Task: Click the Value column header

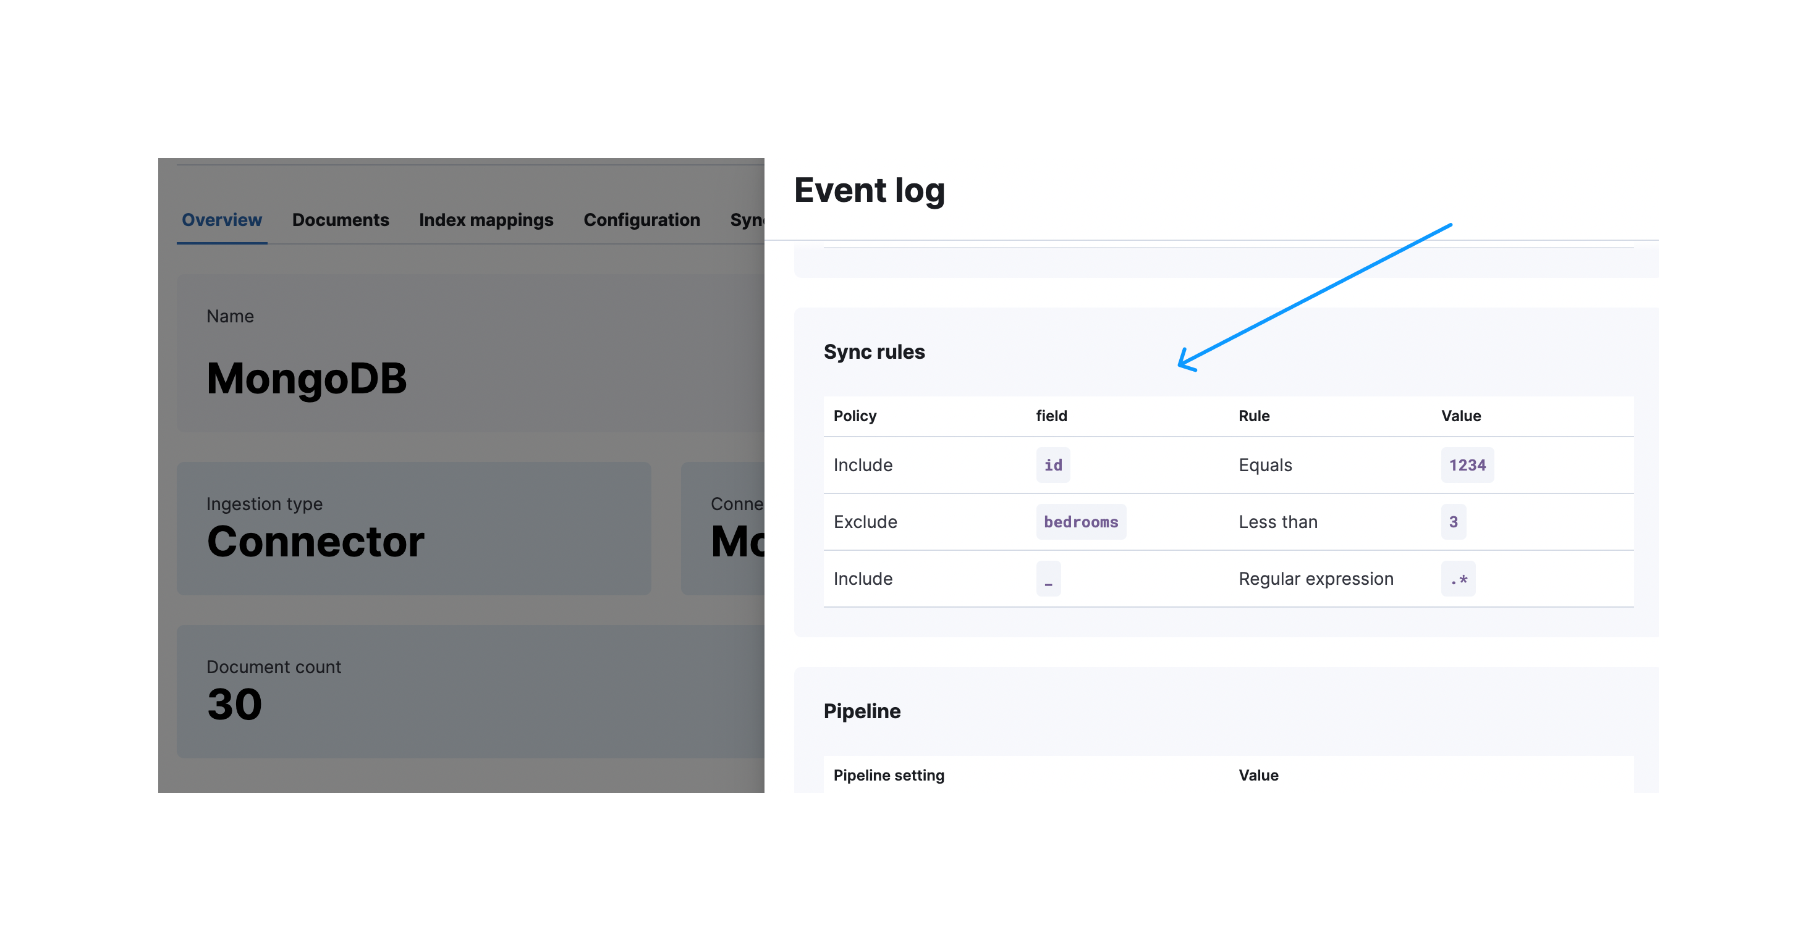Action: (1460, 416)
